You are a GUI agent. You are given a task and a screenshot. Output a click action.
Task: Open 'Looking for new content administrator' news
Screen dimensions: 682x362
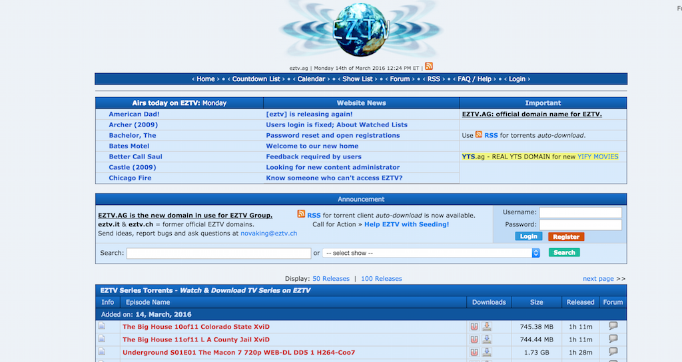[333, 167]
